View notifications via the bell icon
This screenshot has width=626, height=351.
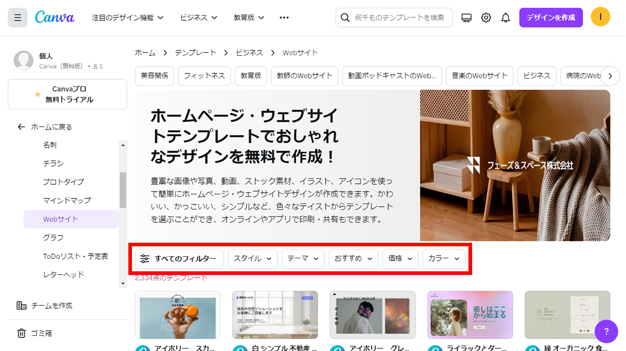[x=505, y=17]
